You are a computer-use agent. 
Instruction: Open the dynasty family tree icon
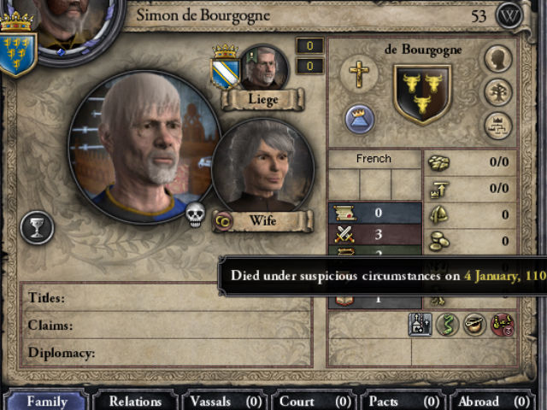pyautogui.click(x=498, y=92)
